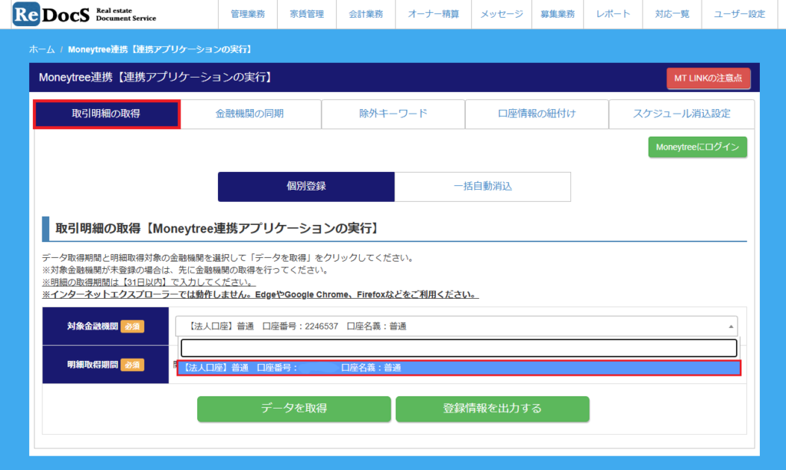Click the MT LINKの注意点 button

click(x=708, y=78)
